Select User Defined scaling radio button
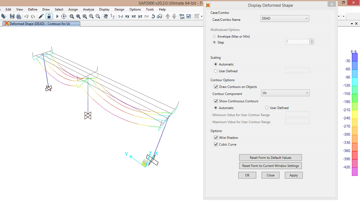Screen dimensions: 360x201 (216, 71)
